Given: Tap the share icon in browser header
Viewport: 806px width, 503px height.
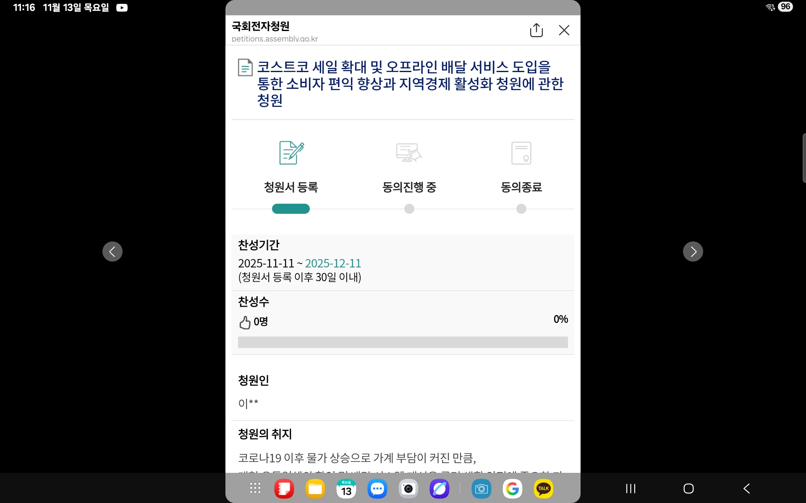Looking at the screenshot, I should (536, 30).
